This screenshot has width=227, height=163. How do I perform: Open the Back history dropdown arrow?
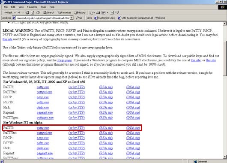pos(15,12)
